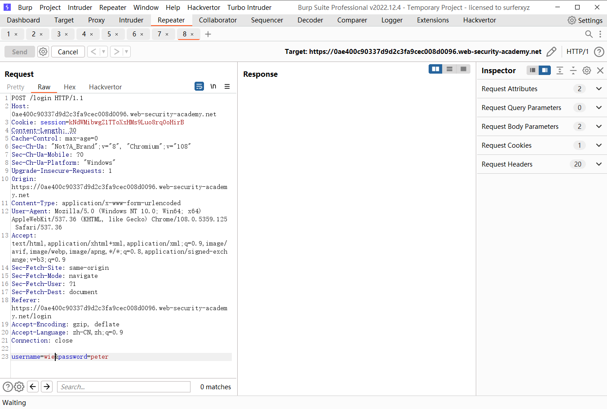Open the Intruder menu in the menu bar
Image resolution: width=607 pixels, height=409 pixels.
80,8
